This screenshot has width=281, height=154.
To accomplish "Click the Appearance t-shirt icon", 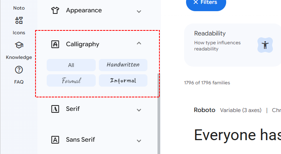I will click(55, 11).
